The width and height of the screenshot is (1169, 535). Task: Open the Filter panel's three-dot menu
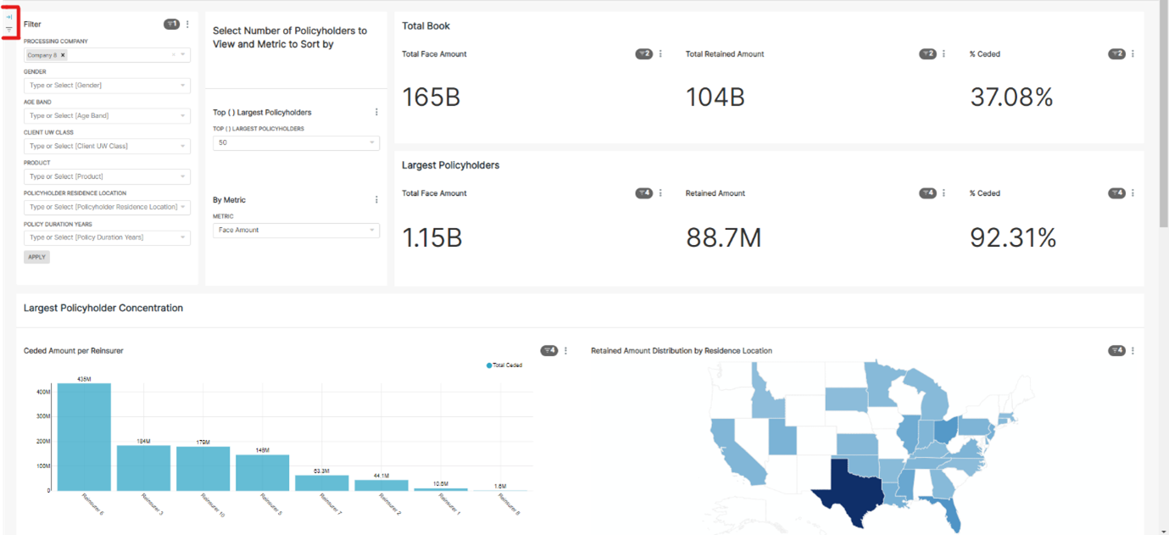pos(188,25)
